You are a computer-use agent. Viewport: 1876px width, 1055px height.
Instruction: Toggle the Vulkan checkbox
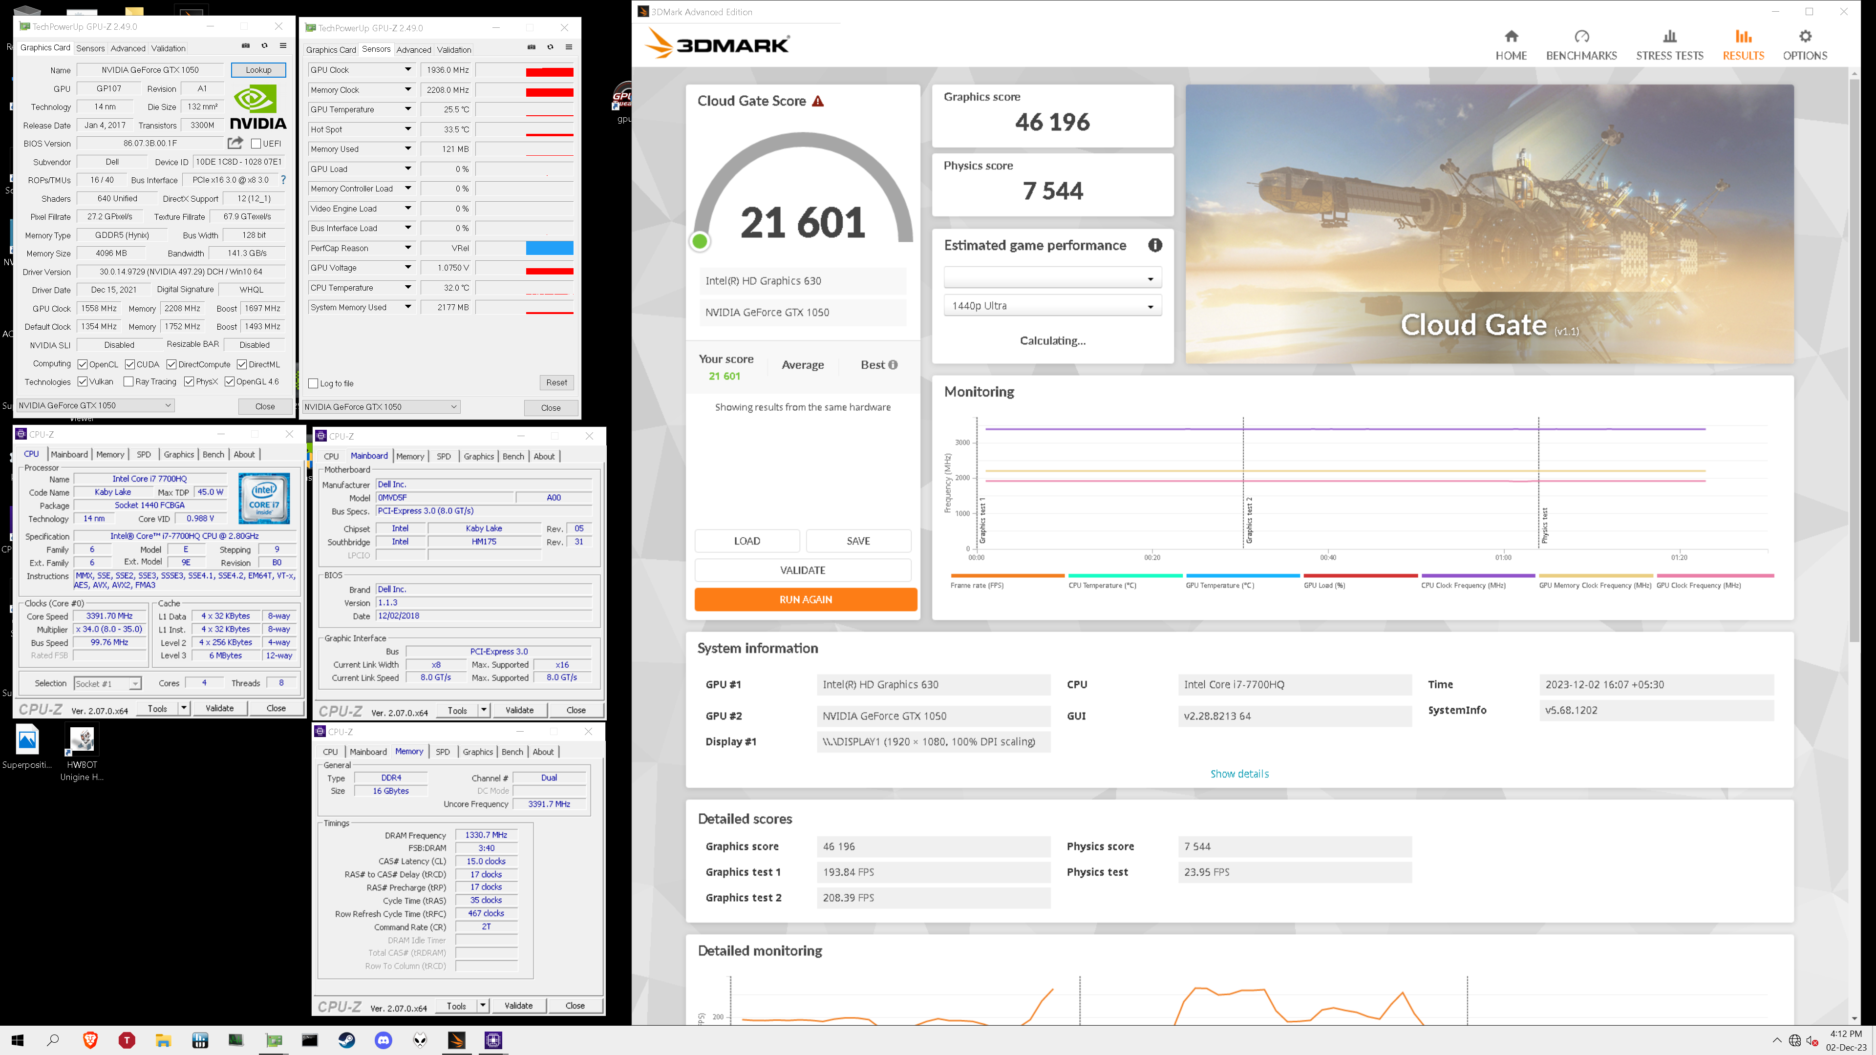82,381
